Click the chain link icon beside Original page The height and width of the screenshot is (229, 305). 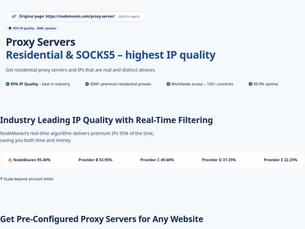(14, 16)
